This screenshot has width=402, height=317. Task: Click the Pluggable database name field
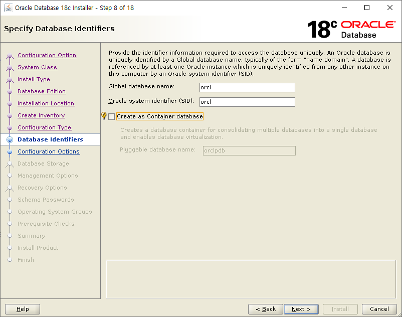click(249, 150)
